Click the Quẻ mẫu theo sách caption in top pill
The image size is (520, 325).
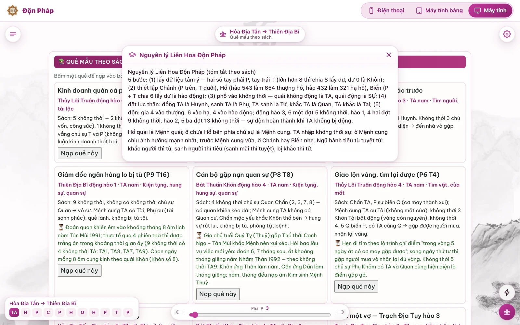click(251, 37)
